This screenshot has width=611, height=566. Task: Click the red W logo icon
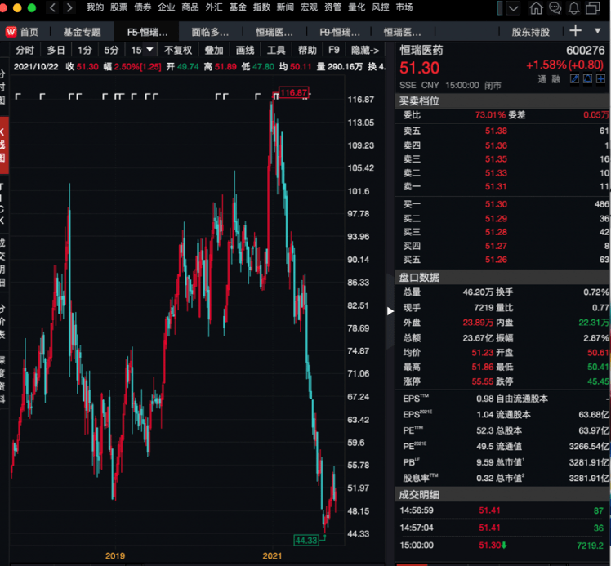tap(11, 32)
